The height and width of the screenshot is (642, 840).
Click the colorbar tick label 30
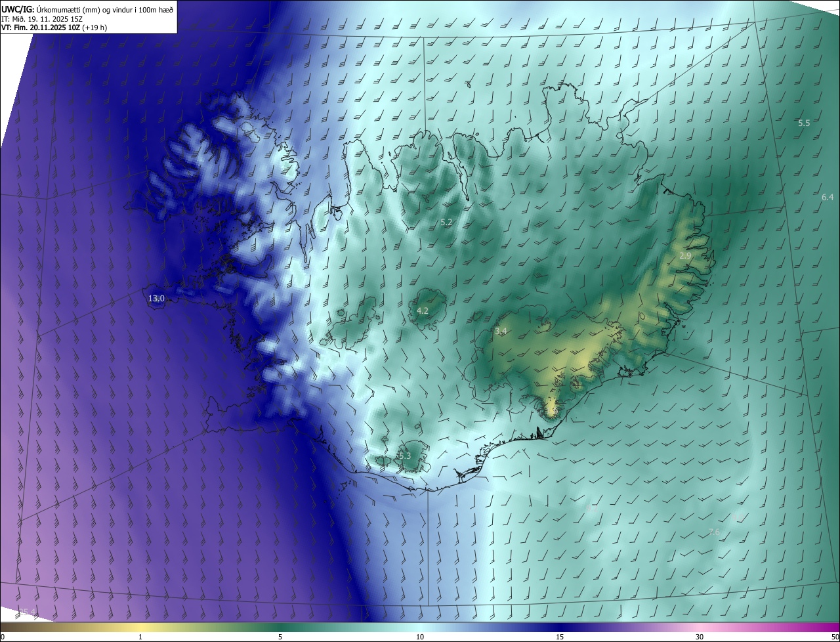tap(700, 637)
